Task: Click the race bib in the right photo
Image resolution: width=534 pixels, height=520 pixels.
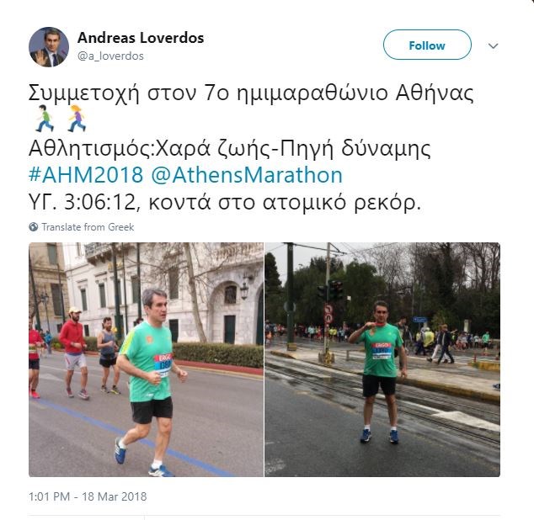Action: [382, 351]
